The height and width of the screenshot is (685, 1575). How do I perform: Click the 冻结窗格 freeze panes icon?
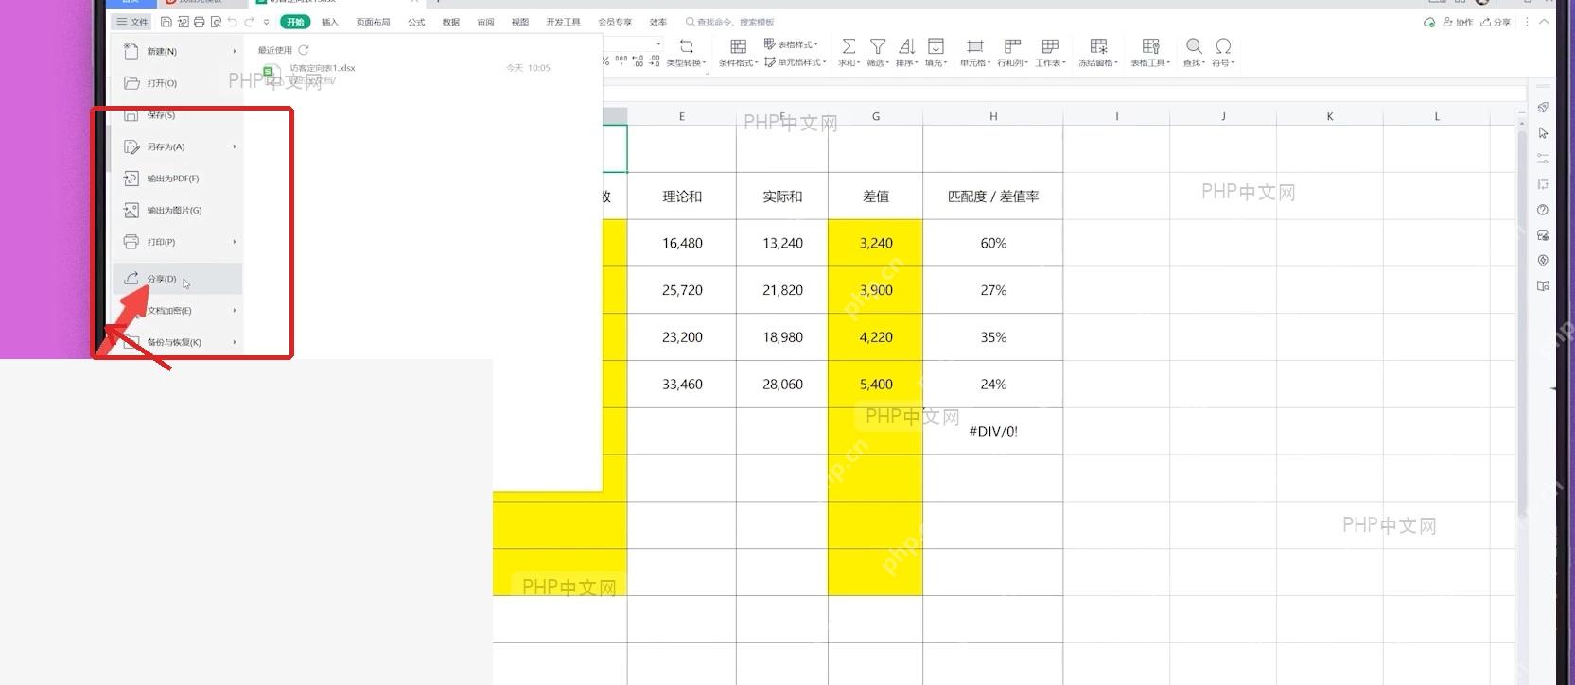1098,46
